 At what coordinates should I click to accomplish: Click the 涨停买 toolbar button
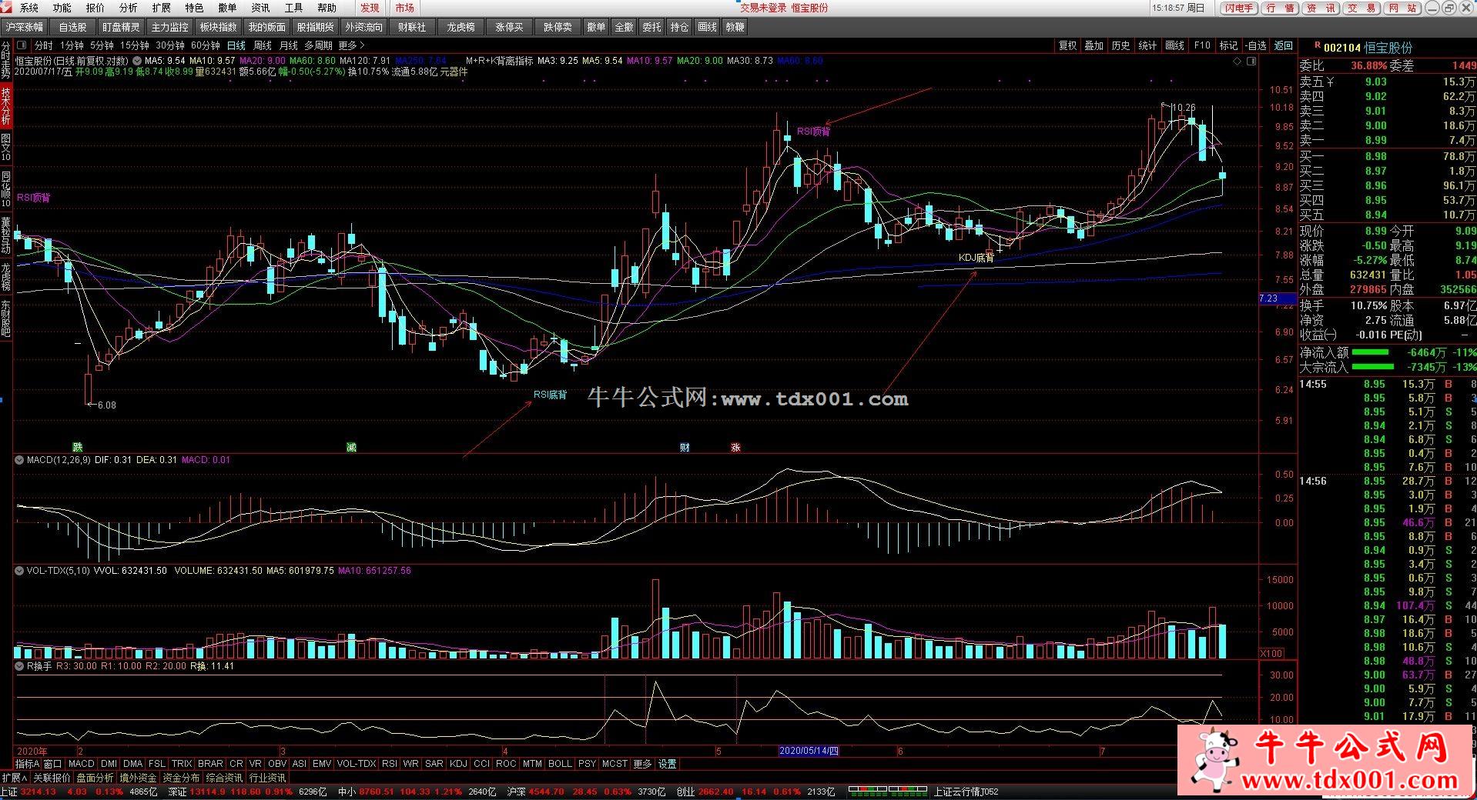point(509,27)
